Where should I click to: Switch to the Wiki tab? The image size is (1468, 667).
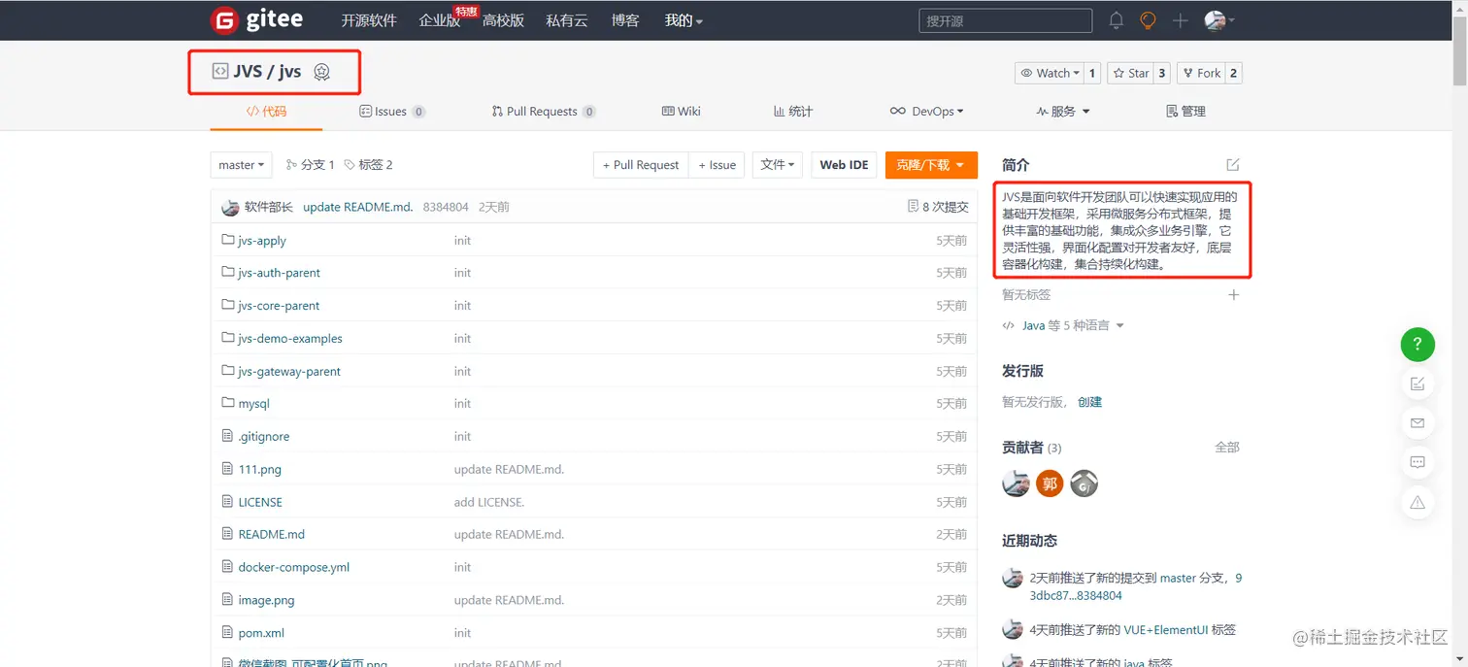click(x=682, y=112)
